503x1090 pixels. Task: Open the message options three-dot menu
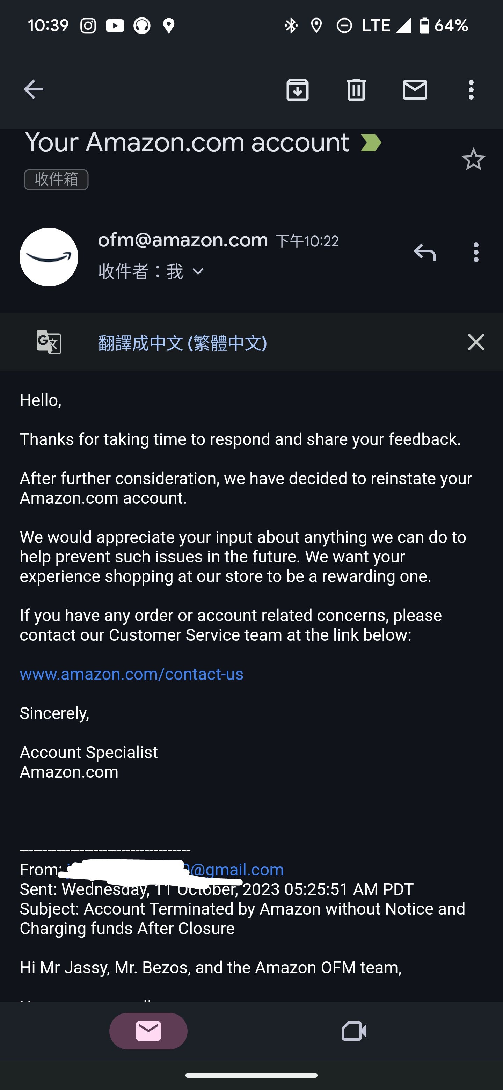click(476, 252)
